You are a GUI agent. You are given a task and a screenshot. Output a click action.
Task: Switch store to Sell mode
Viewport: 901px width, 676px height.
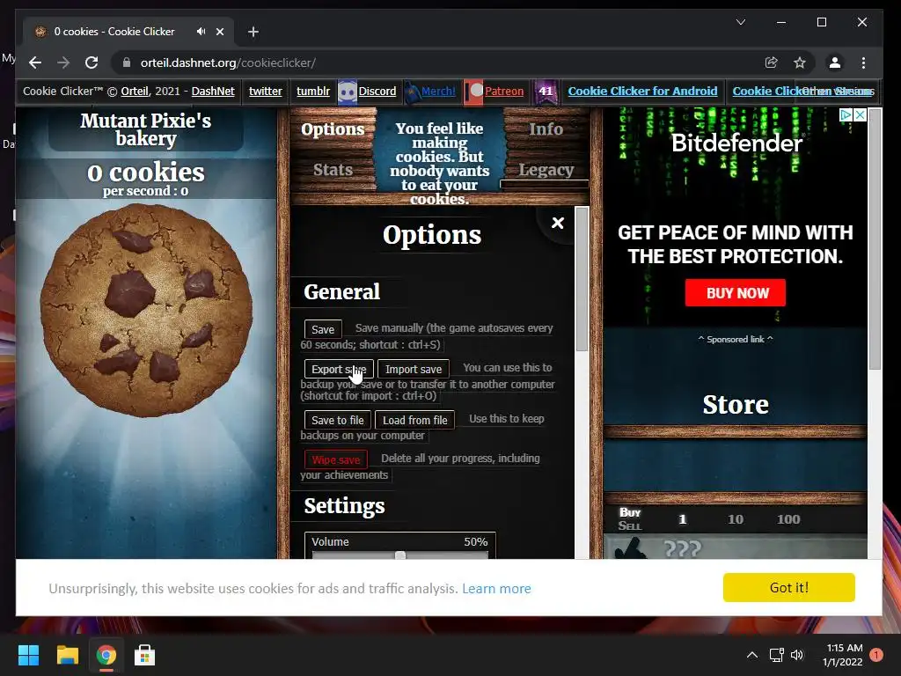pyautogui.click(x=630, y=525)
